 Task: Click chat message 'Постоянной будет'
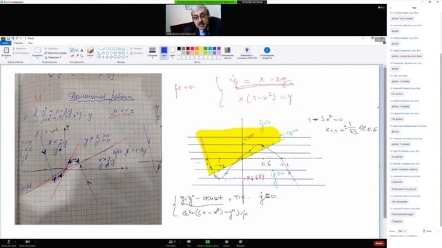click(402, 214)
